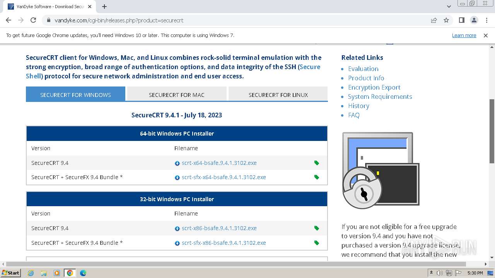Image resolution: width=495 pixels, height=278 pixels.
Task: Click the download icon for scrt-x64-bsafe
Action: [x=177, y=163]
